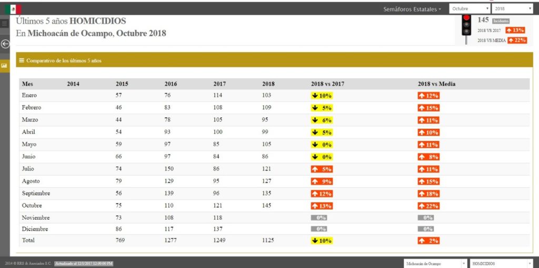Click the back arrow circle icon
The height and width of the screenshot is (268, 539).
coord(5,44)
